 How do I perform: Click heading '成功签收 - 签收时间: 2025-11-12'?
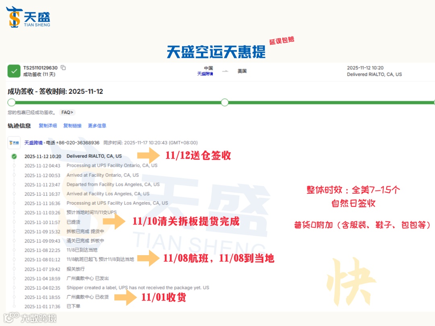point(55,91)
